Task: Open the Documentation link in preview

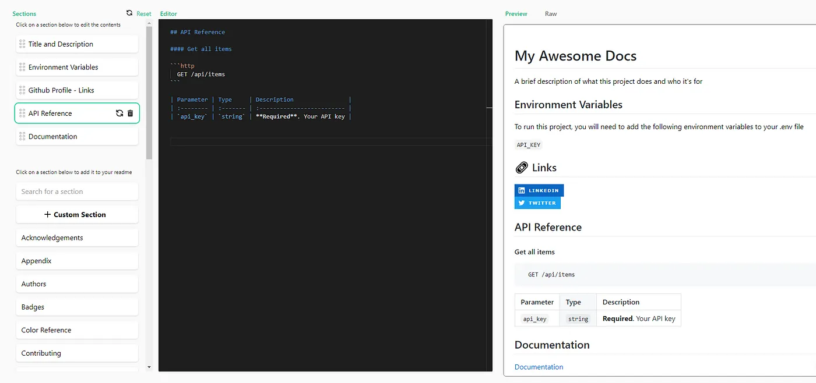Action: [539, 367]
